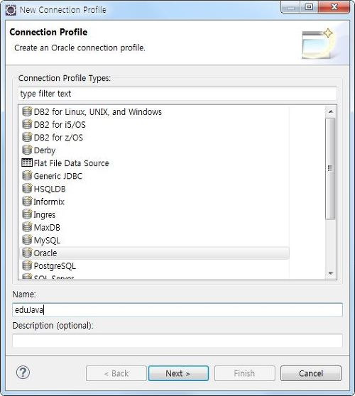Click the PostgreSQL database icon
The width and height of the screenshot is (355, 396).
pos(27,265)
